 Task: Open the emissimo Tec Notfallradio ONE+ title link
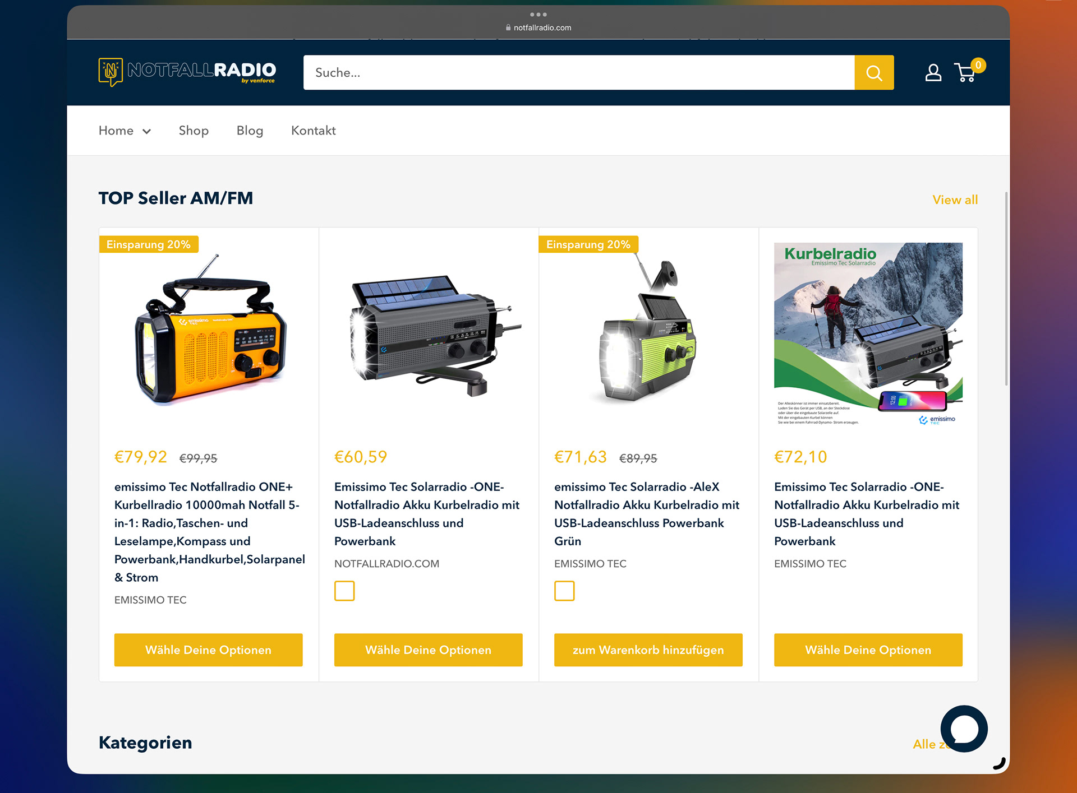click(209, 532)
